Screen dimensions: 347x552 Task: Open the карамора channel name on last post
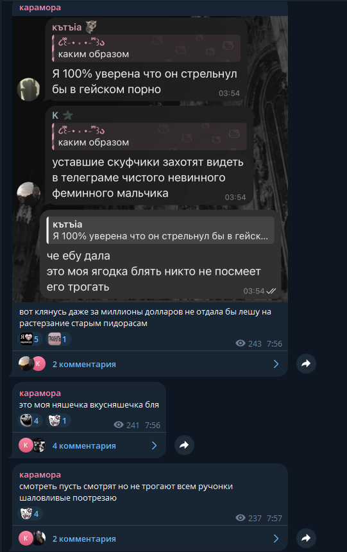click(40, 475)
